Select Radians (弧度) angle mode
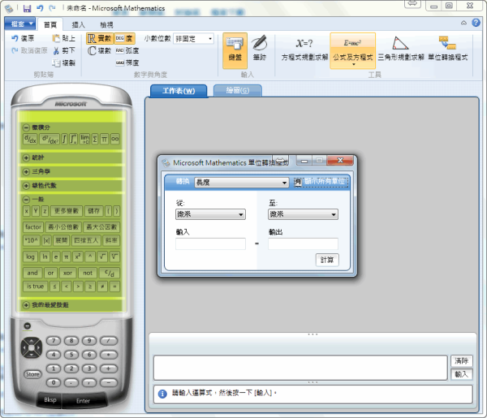The height and width of the screenshot is (418, 487). [127, 50]
